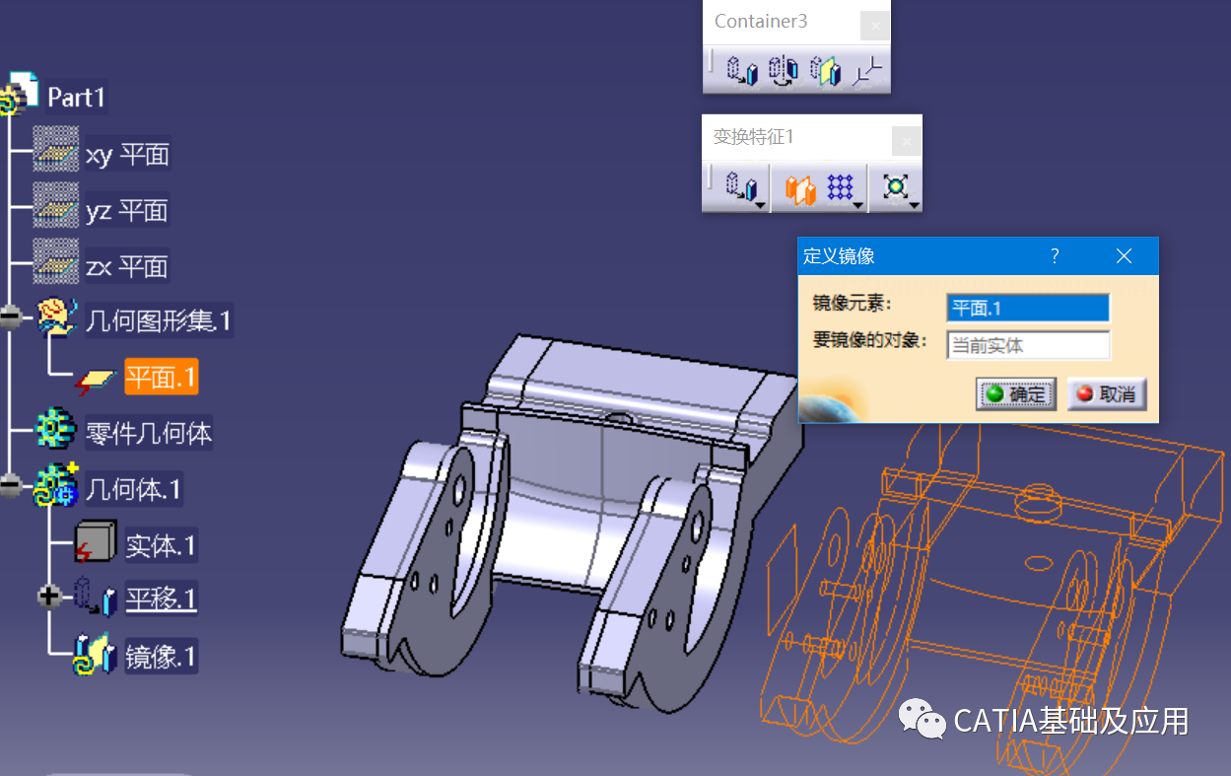Select Axis To Axis tool in Container3
1231x776 pixels.
pos(868,70)
